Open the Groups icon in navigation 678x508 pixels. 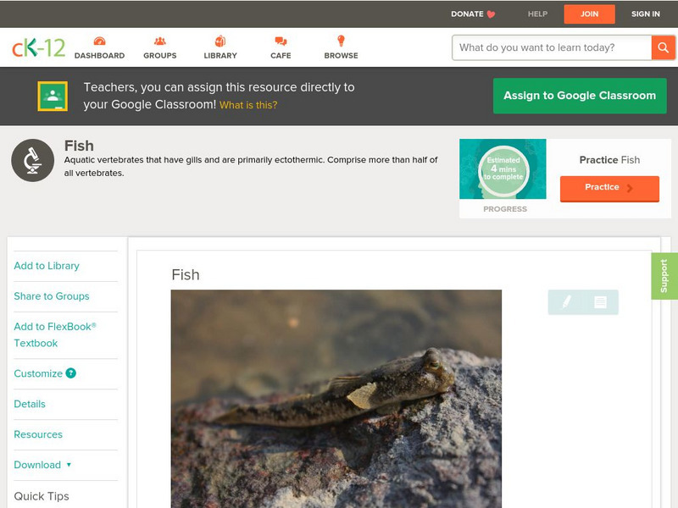pyautogui.click(x=160, y=41)
